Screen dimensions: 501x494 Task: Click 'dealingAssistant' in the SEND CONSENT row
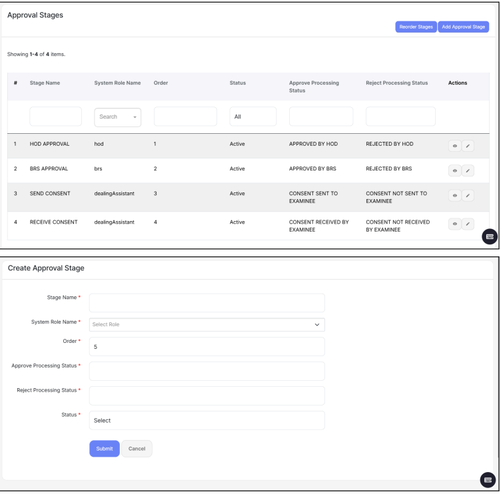click(x=114, y=194)
